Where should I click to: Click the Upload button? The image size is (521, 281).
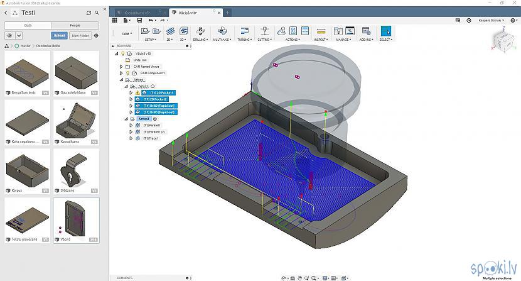point(59,36)
